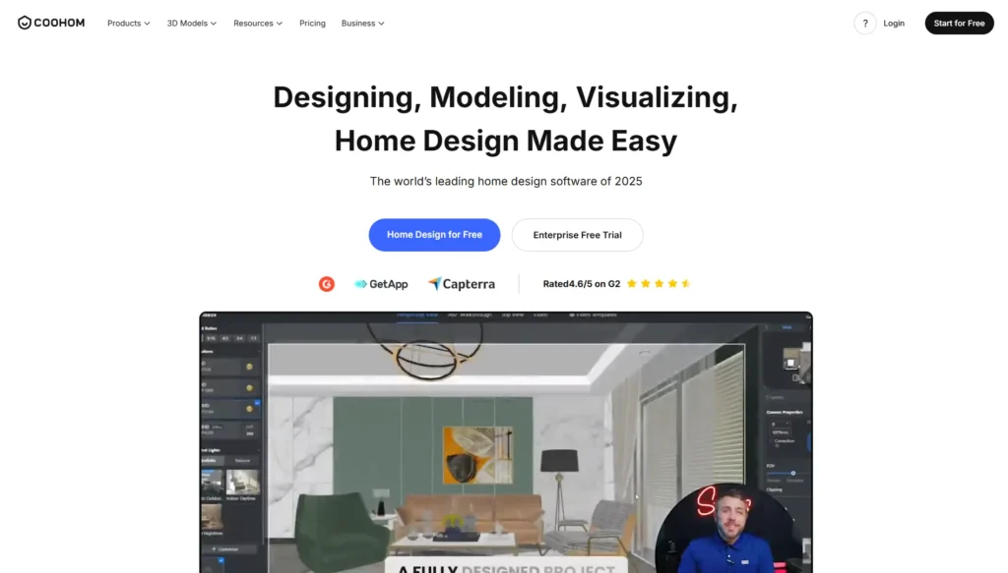Click the Login link
Screen dimensions: 1008x573
point(894,24)
